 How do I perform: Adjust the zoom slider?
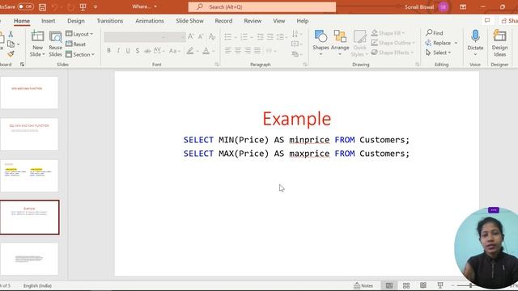click(470, 285)
